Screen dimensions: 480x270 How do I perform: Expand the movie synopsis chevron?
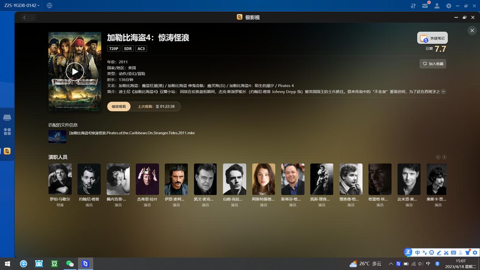pos(443,92)
